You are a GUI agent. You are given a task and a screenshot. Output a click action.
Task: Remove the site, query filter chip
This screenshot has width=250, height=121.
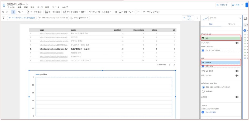[88, 18]
